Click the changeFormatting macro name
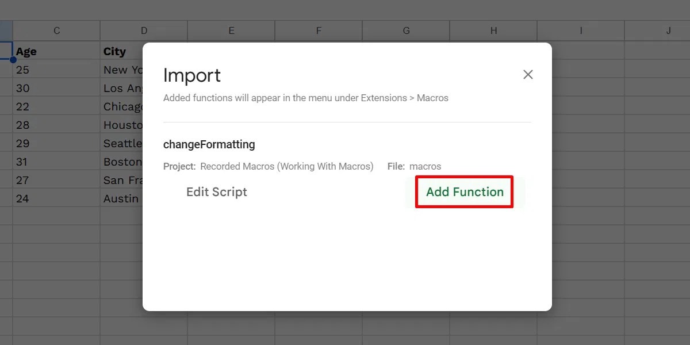This screenshot has width=690, height=345. pos(209,144)
